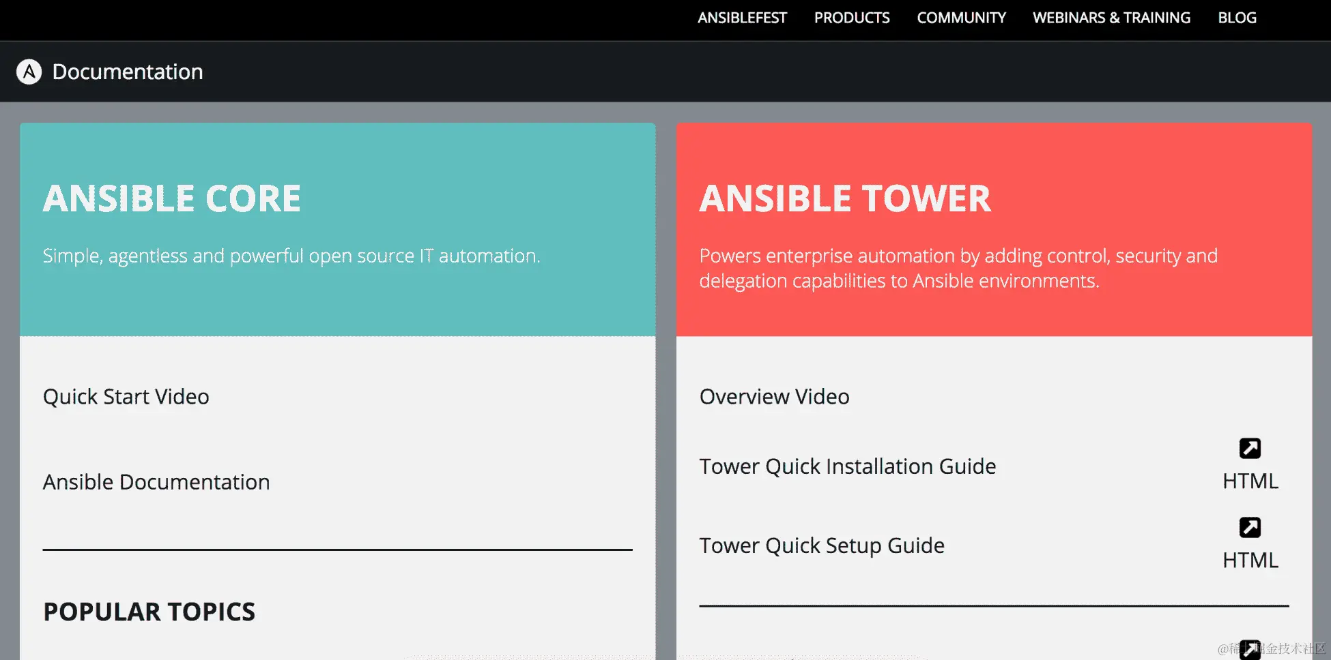The width and height of the screenshot is (1331, 660).
Task: Click HTML label for Tower Quick Setup Guide
Action: 1250,560
